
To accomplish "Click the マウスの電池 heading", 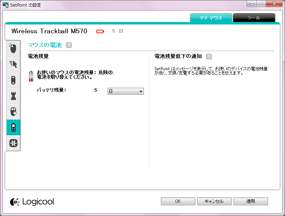I will 45,45.
